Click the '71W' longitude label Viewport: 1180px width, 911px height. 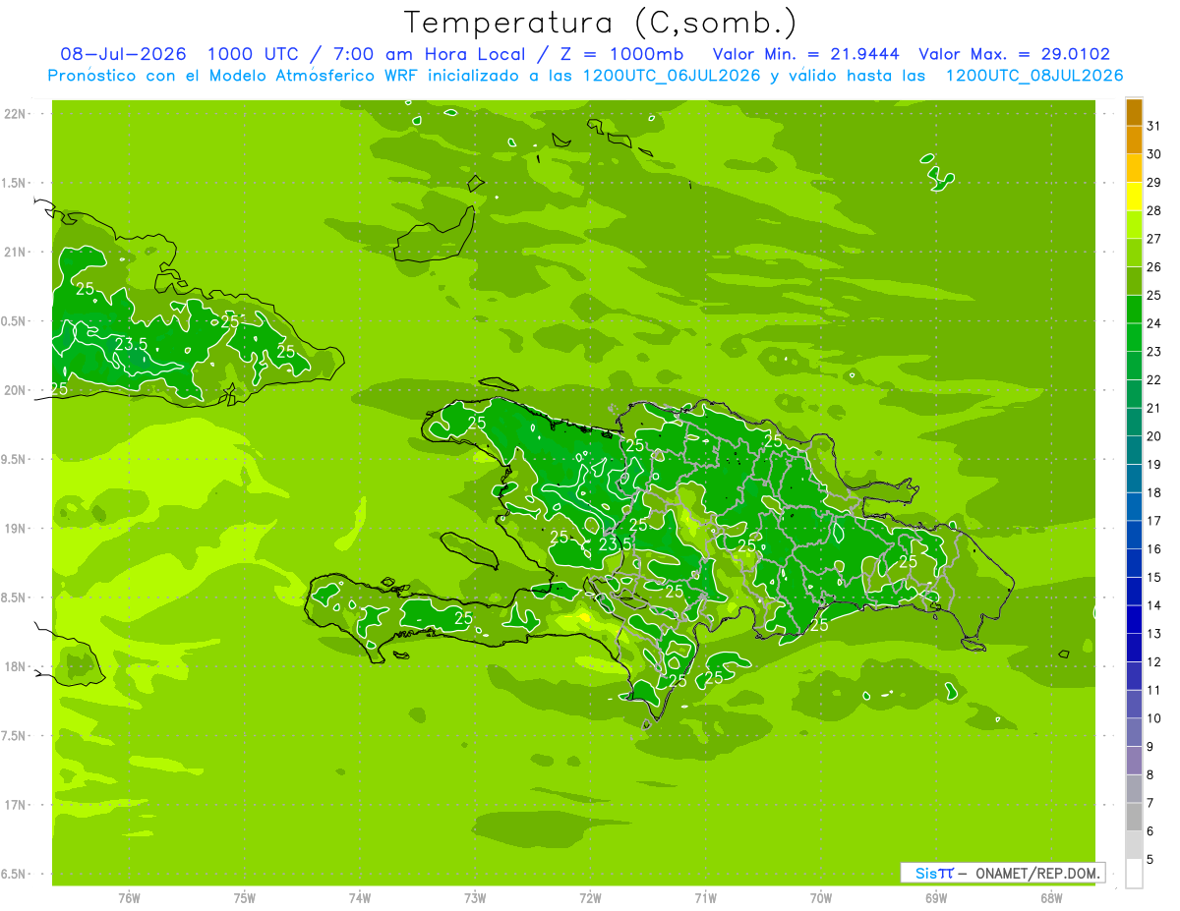tap(705, 898)
